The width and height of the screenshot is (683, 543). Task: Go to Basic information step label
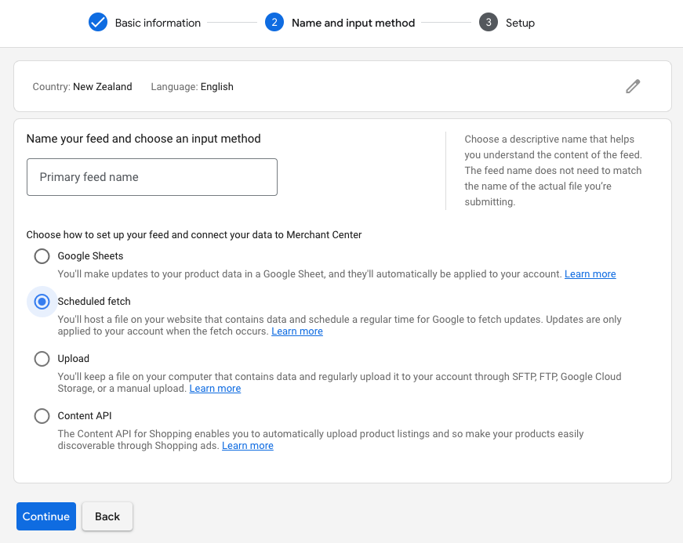(158, 23)
